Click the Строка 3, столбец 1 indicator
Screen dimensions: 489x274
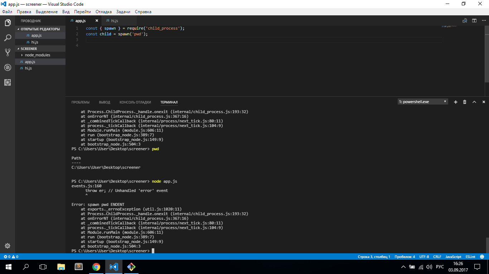(374, 257)
